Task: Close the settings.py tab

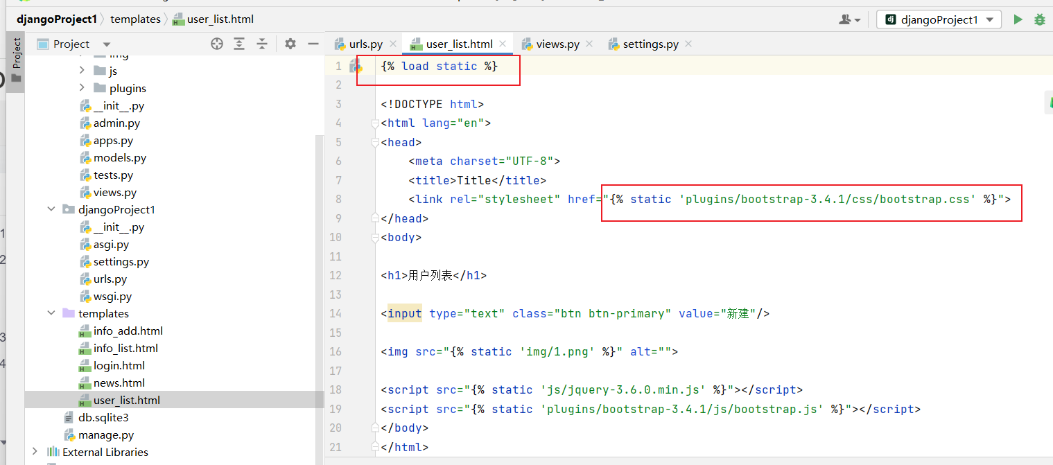Action: (x=688, y=44)
